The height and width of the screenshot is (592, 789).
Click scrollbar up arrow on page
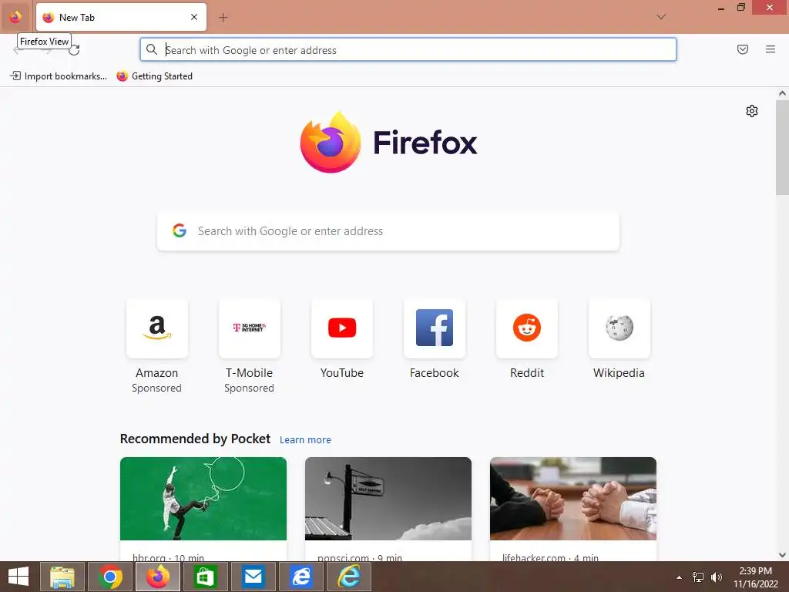click(x=782, y=93)
